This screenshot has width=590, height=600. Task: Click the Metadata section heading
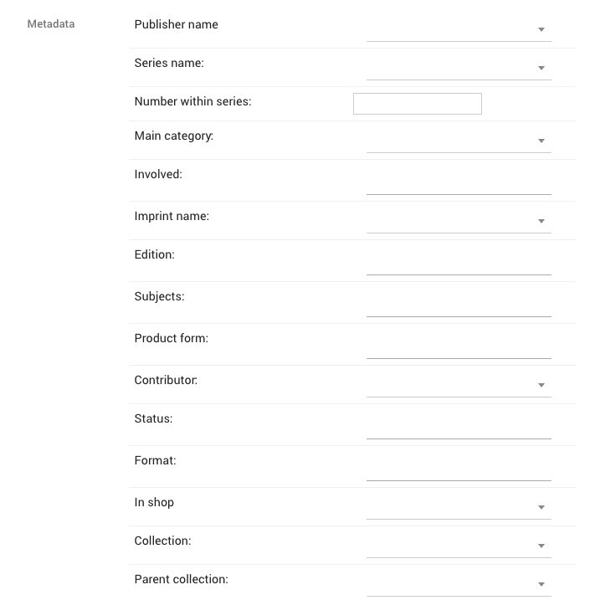click(51, 24)
